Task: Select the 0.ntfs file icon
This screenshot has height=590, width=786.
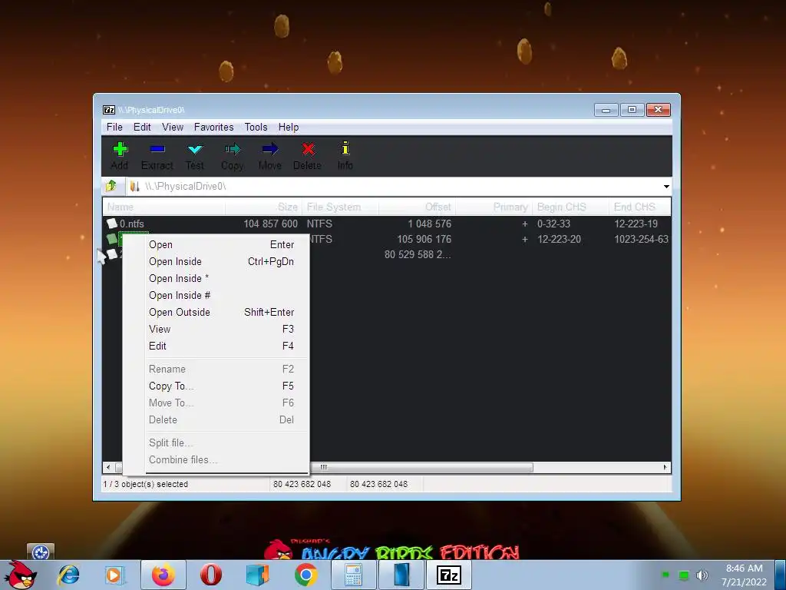Action: pos(112,224)
